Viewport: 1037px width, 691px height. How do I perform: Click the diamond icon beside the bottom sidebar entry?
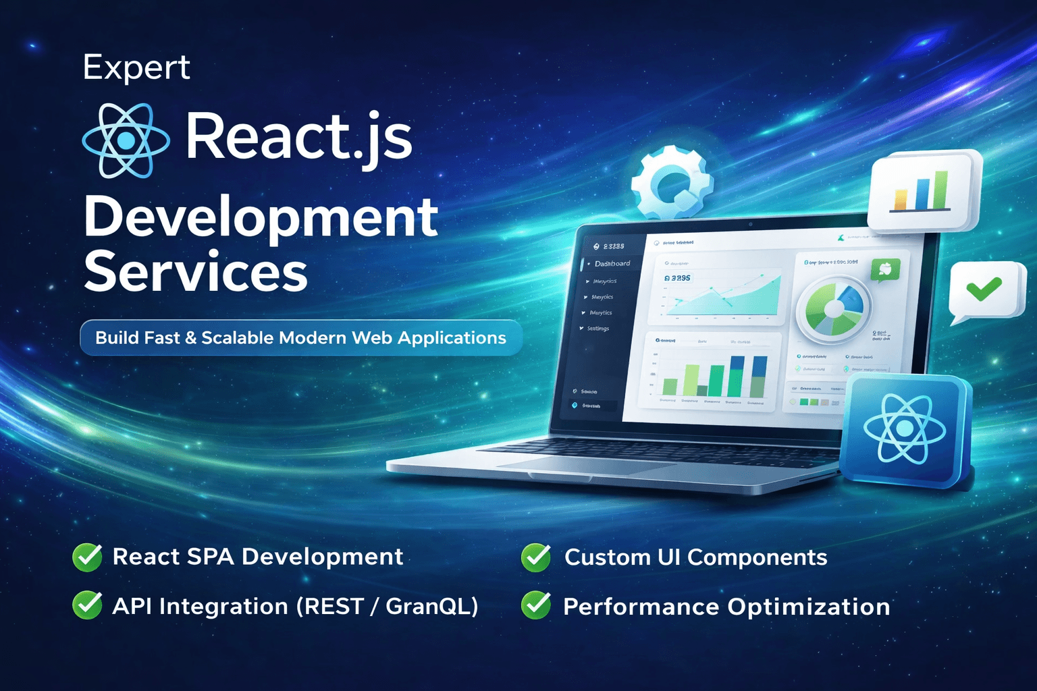pyautogui.click(x=575, y=406)
